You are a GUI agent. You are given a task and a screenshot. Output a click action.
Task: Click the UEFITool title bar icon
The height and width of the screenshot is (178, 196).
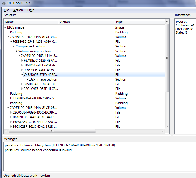(x=4, y=3)
